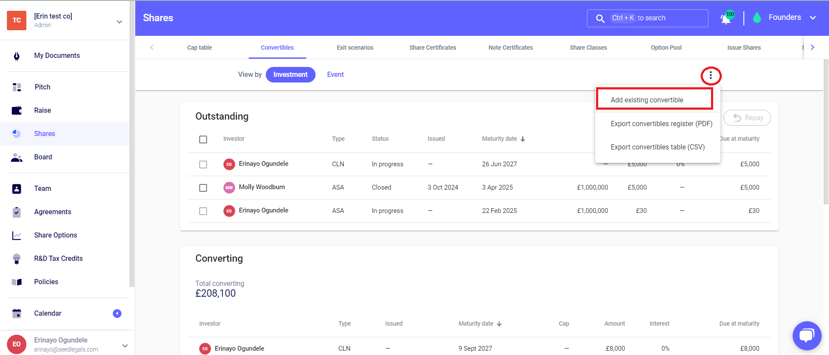Switch to the Exit scenarios tab
This screenshot has height=355, width=829.
coord(355,48)
